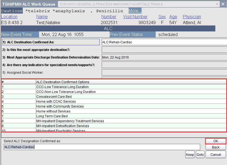This screenshot has height=165, width=227.
Task: Click the specialized needs answer field
Action: (164, 65)
